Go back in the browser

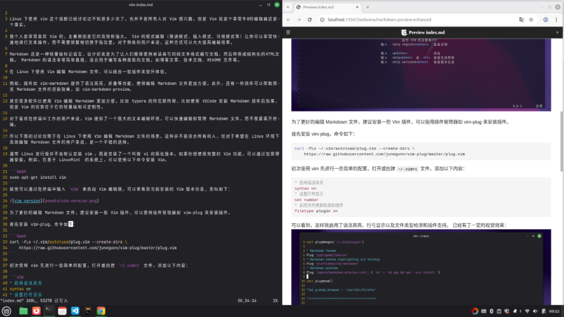click(288, 20)
